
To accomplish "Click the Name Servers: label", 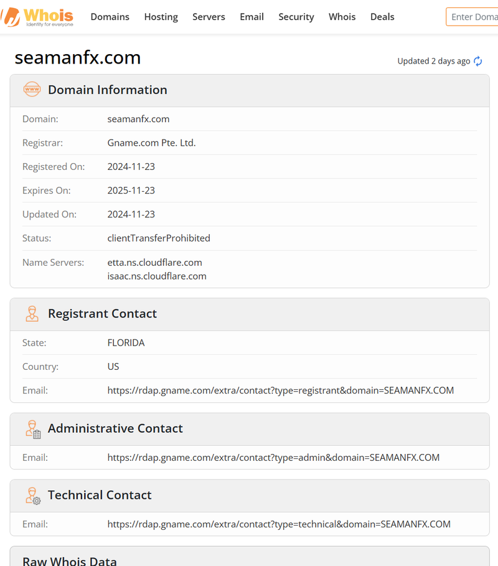I will (x=53, y=262).
